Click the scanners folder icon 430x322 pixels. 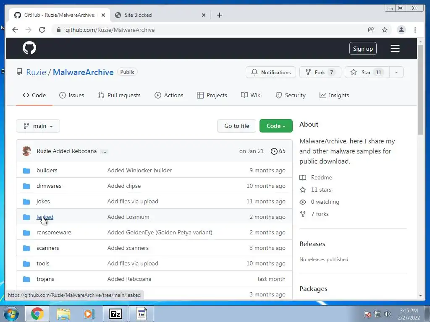click(26, 248)
